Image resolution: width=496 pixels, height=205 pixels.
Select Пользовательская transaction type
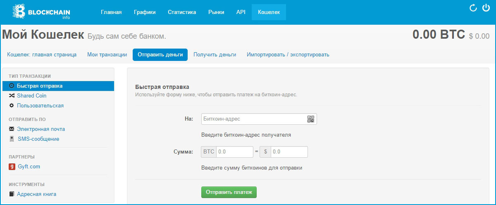(x=40, y=105)
